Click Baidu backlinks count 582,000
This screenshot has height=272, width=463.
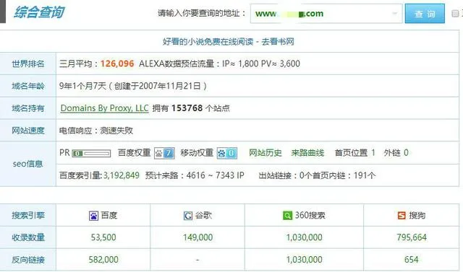[103, 260]
